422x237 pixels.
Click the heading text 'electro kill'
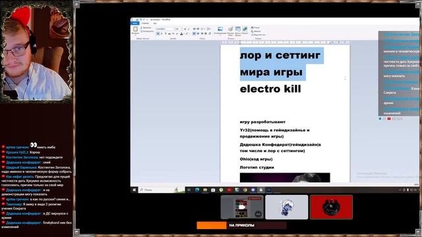270,89
